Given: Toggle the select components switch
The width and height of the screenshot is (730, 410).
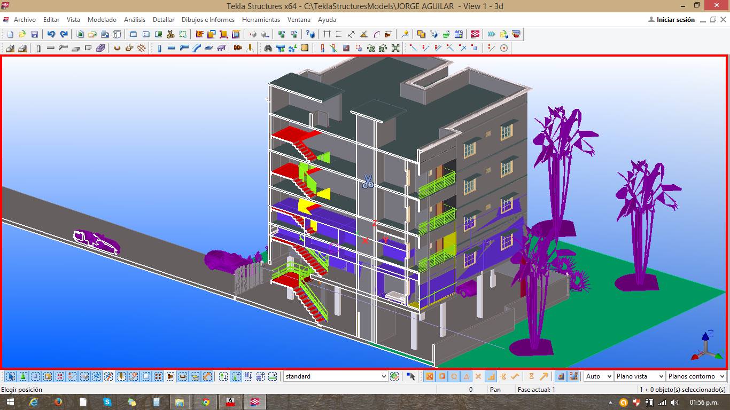Looking at the screenshot, I should click(x=24, y=376).
